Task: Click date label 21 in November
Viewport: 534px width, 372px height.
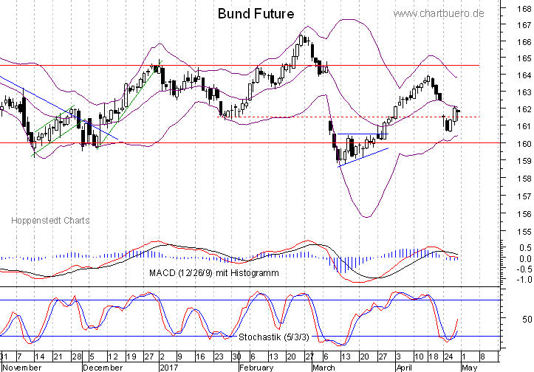Action: pos(58,356)
